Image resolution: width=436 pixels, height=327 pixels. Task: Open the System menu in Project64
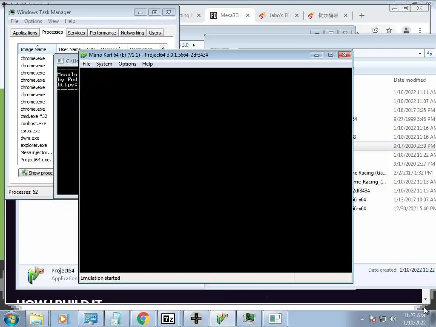pyautogui.click(x=104, y=64)
